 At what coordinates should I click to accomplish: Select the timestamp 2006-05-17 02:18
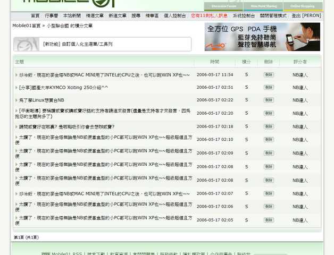pos(215,126)
